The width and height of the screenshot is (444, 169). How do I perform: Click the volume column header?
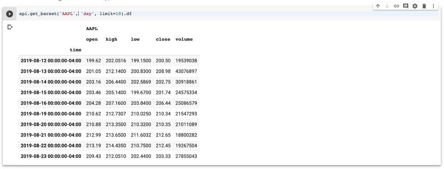(184, 39)
